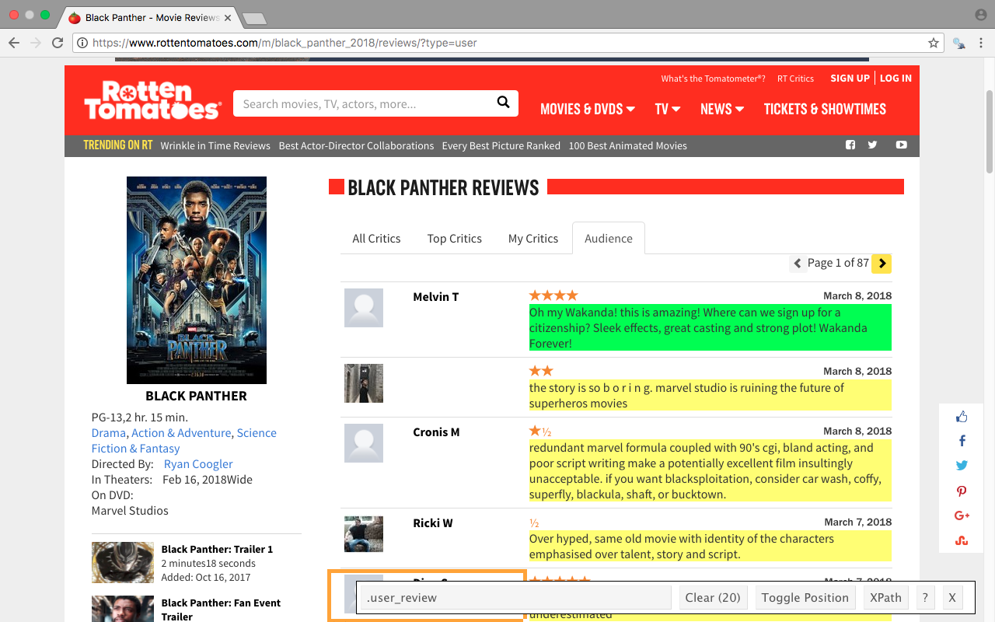Click Toggle Position button
The image size is (995, 622).
(x=805, y=598)
